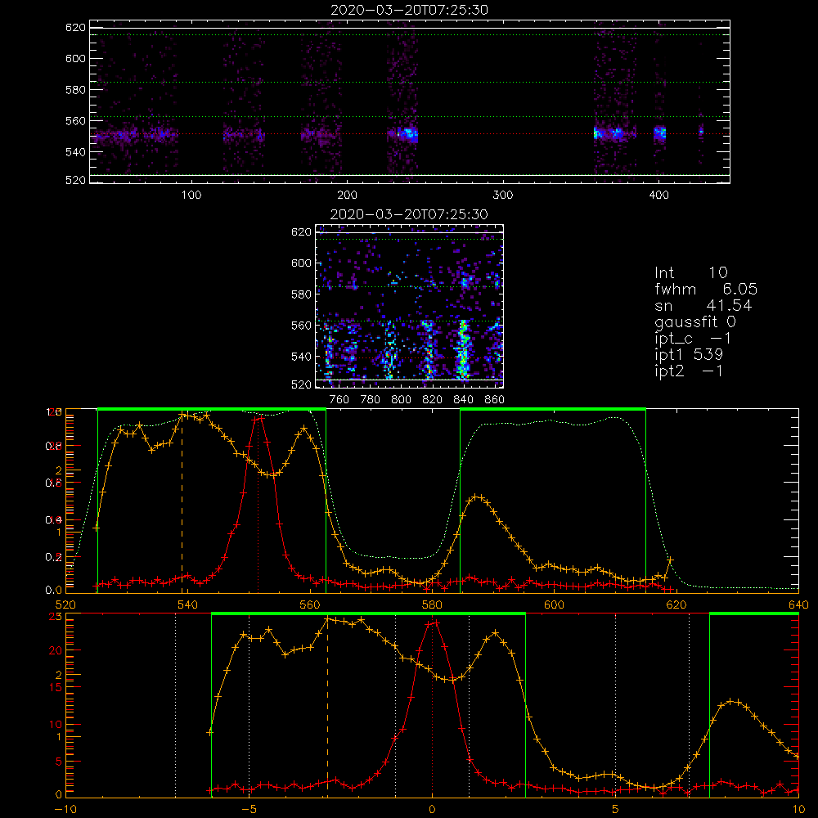Click the 'ipt2 -1' readout line

(689, 371)
